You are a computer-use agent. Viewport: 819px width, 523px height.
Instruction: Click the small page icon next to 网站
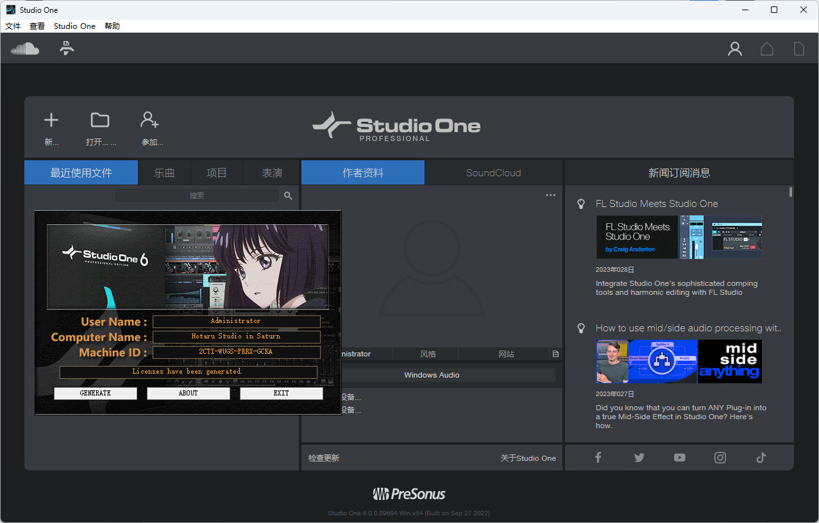[x=555, y=354]
